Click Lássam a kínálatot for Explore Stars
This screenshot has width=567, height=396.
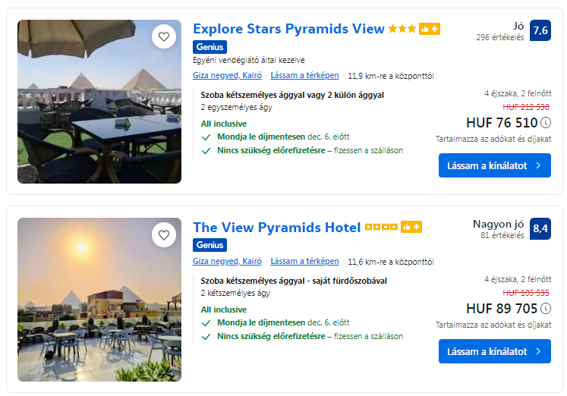tap(494, 165)
